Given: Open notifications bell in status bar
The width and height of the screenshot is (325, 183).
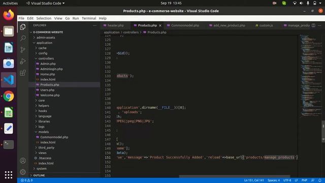Looking at the screenshot, I should click(320, 180).
